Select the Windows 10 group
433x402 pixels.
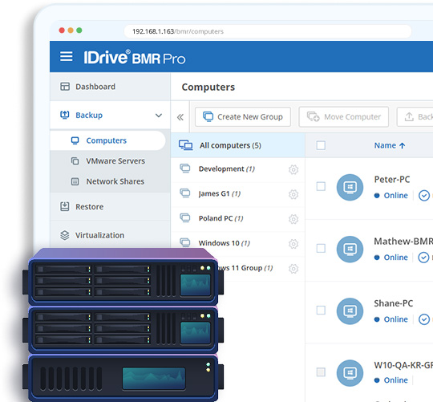pyautogui.click(x=238, y=243)
